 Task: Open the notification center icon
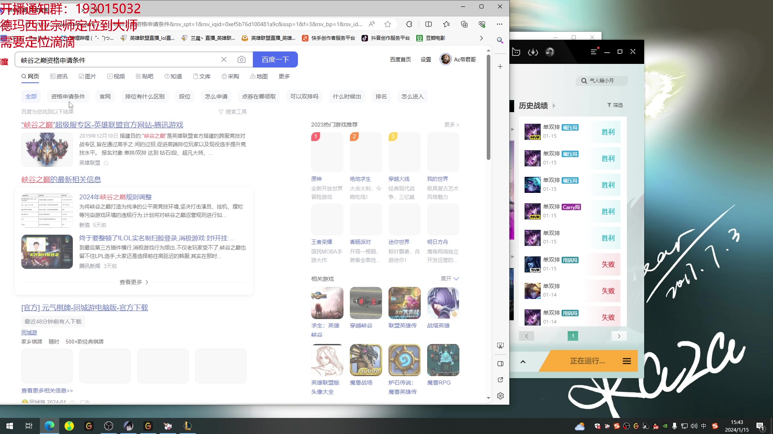(x=760, y=426)
